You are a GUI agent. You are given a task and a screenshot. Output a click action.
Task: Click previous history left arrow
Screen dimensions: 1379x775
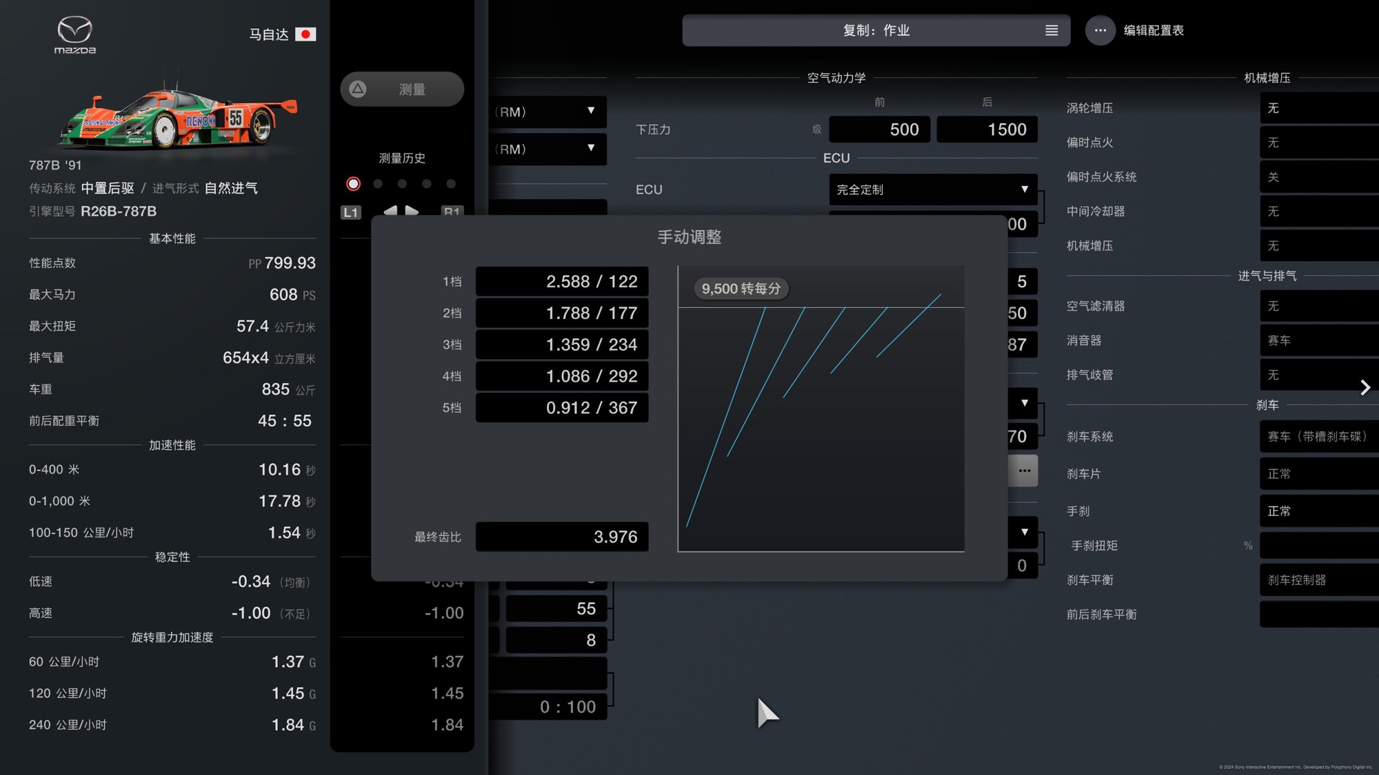coord(390,210)
